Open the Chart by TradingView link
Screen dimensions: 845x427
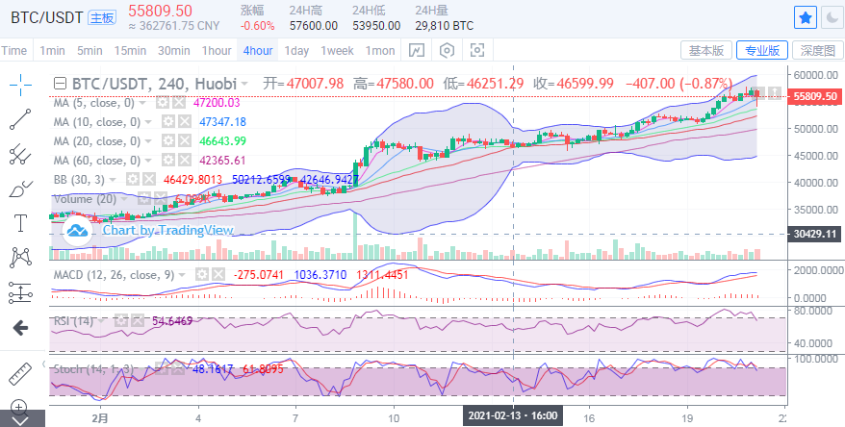[167, 230]
